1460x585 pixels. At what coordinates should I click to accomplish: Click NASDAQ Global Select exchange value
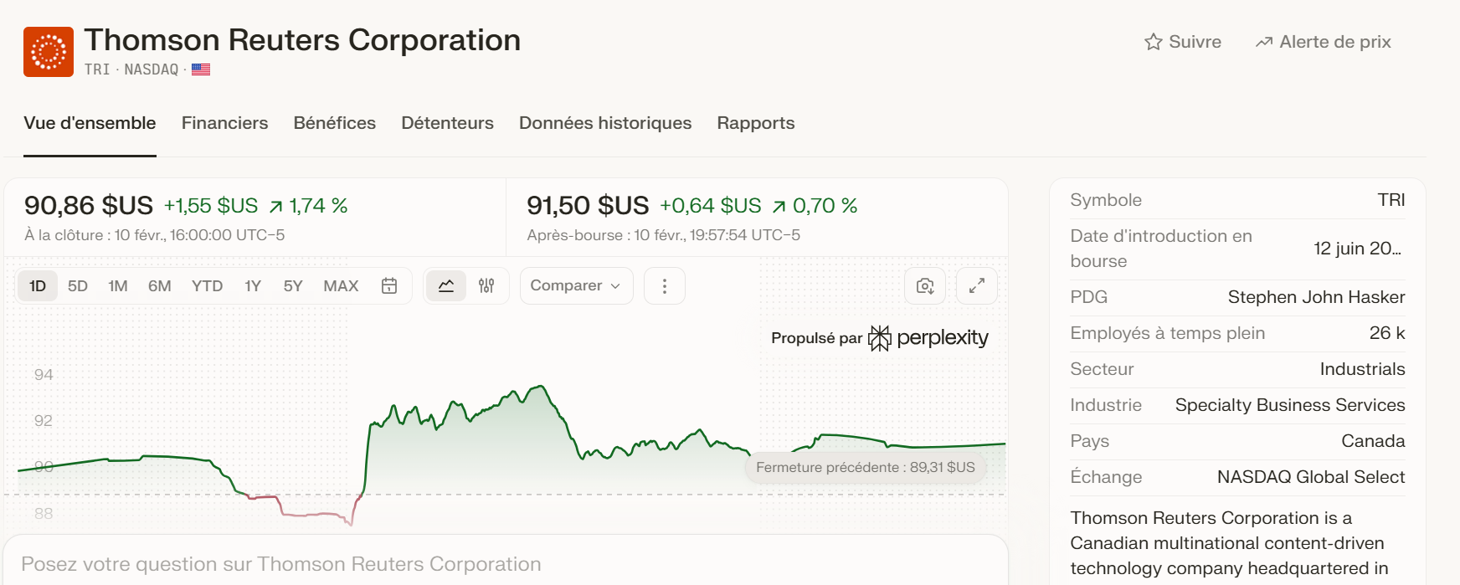pyautogui.click(x=1311, y=477)
